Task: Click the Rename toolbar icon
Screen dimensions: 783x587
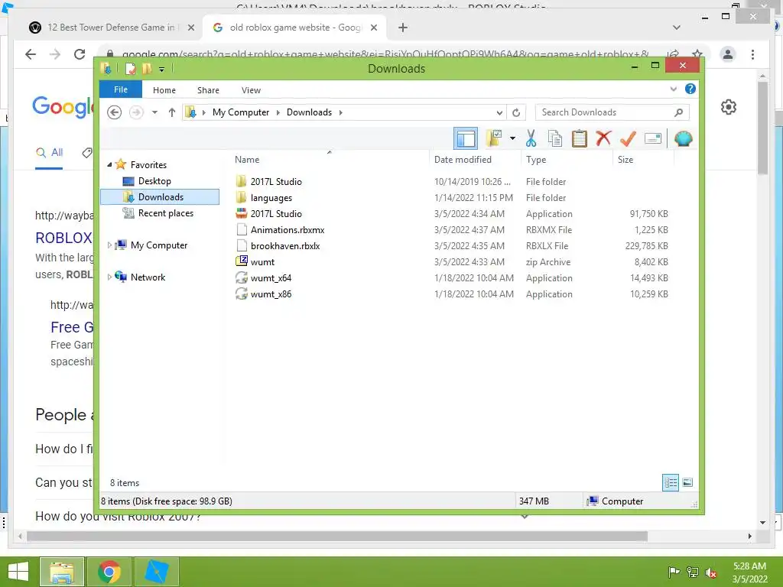Action: (653, 138)
